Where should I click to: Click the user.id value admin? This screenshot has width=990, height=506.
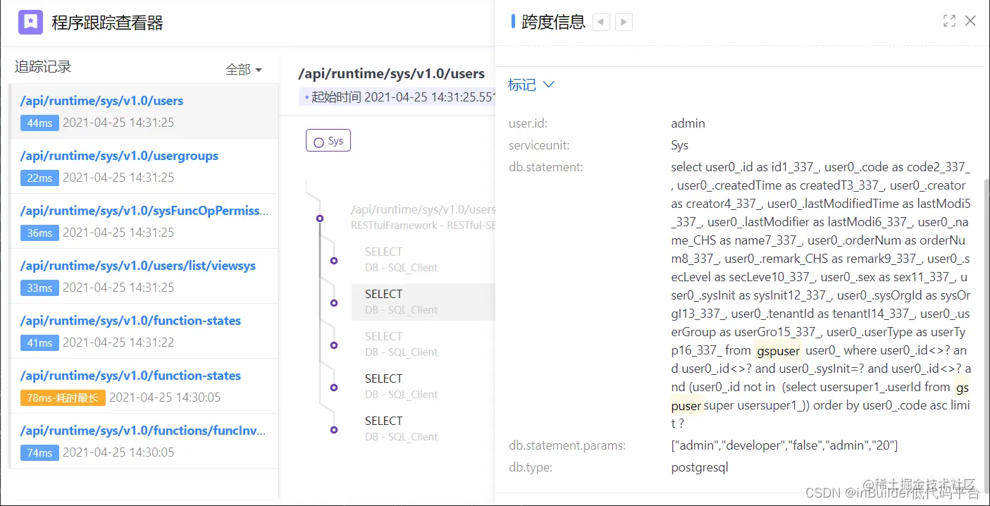click(x=688, y=123)
